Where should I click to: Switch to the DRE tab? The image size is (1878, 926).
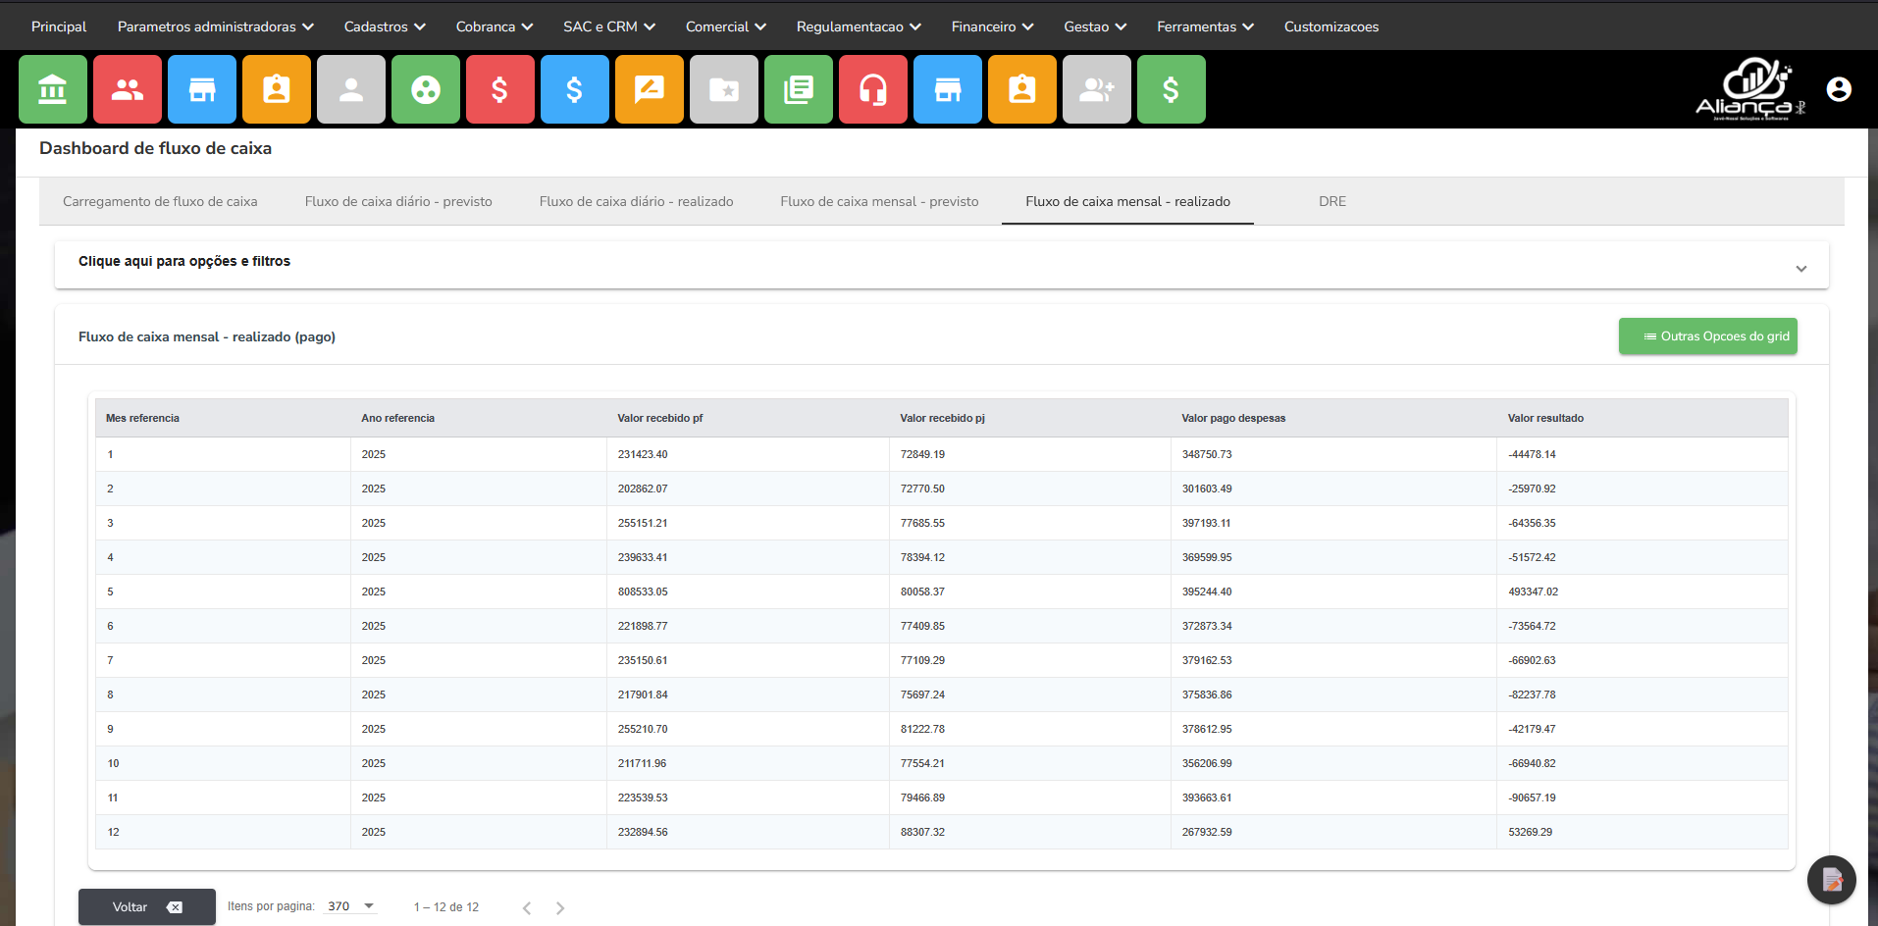[x=1331, y=201]
